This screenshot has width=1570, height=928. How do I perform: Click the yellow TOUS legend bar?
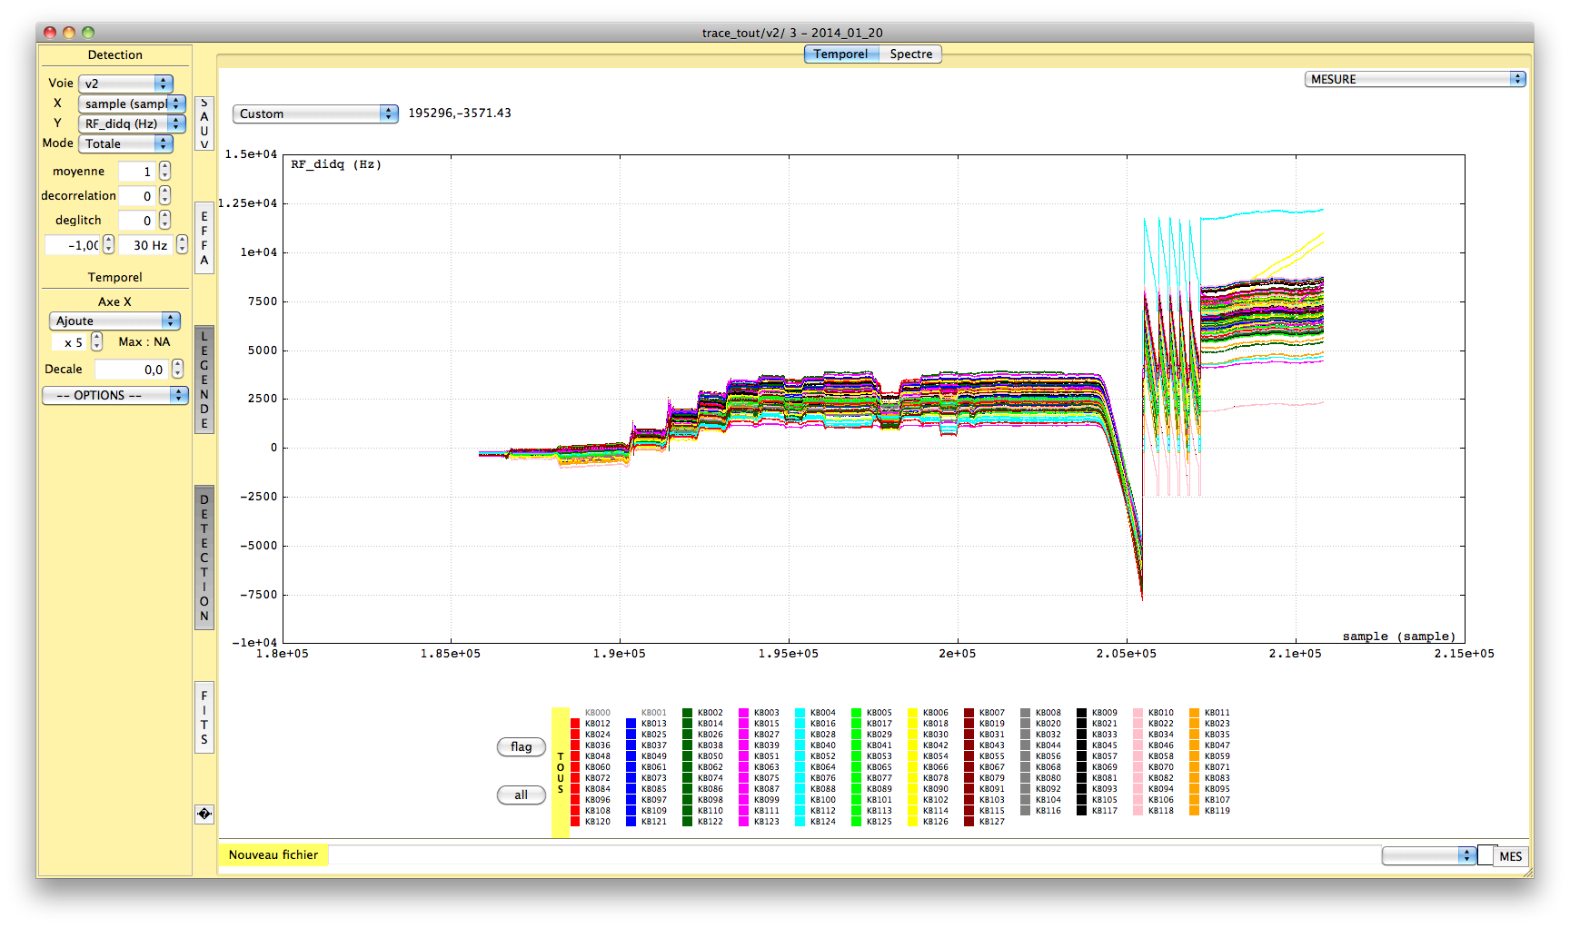coord(561,773)
